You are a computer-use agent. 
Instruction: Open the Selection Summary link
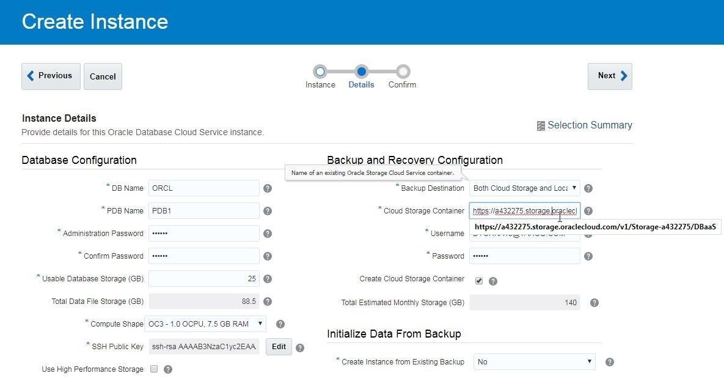click(x=590, y=125)
